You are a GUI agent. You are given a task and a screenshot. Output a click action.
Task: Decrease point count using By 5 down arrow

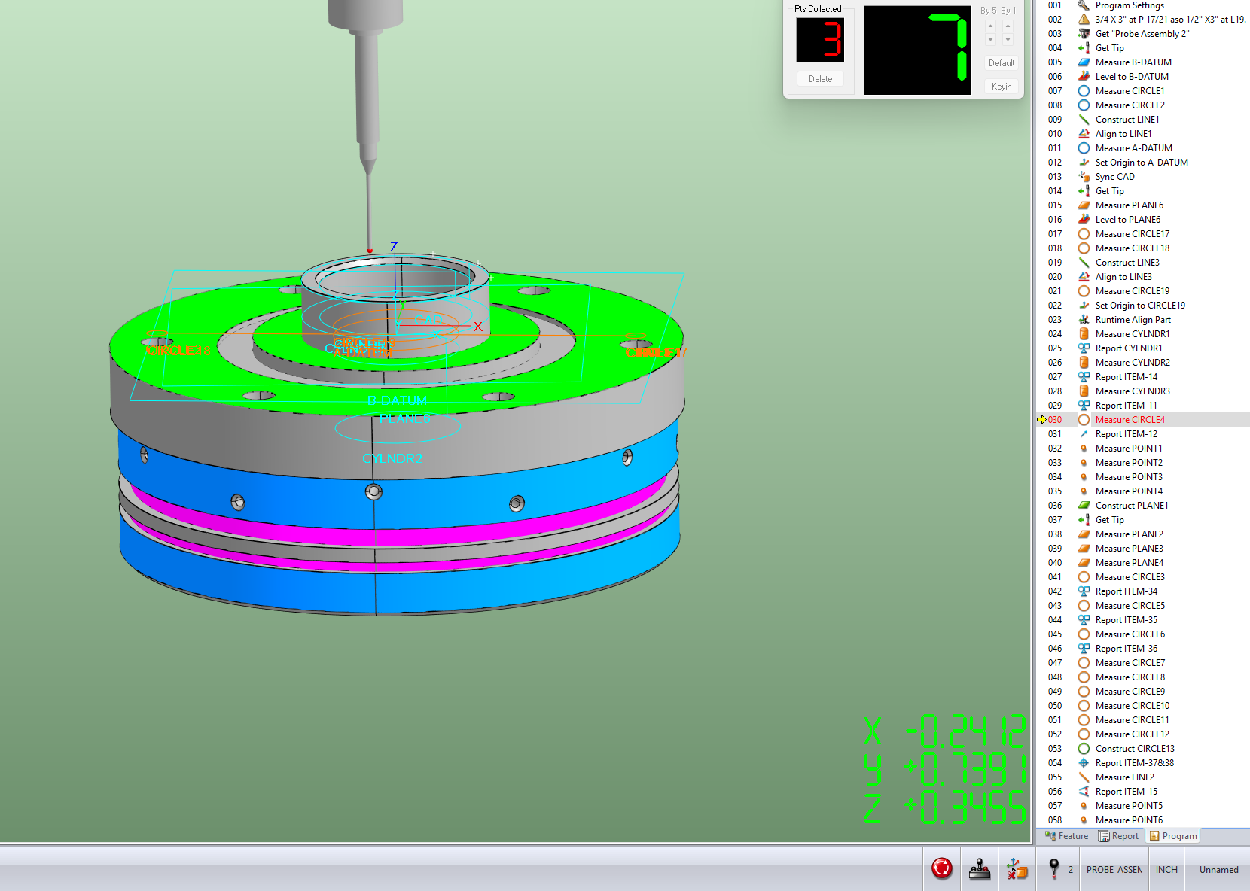(990, 40)
